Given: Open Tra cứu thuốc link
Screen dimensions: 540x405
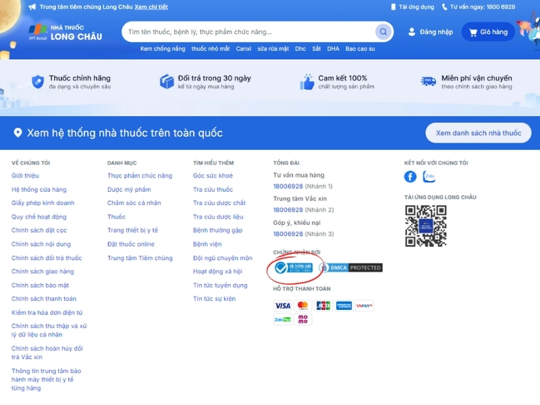Looking at the screenshot, I should pos(213,190).
